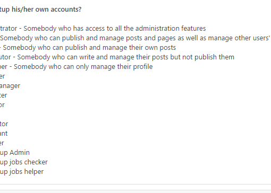The image size is (271, 193).
Task: Select the role label ending in 'anager'
Action: (x=10, y=86)
